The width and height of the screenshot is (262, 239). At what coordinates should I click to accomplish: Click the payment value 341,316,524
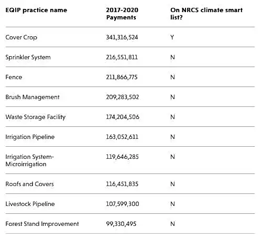click(122, 37)
